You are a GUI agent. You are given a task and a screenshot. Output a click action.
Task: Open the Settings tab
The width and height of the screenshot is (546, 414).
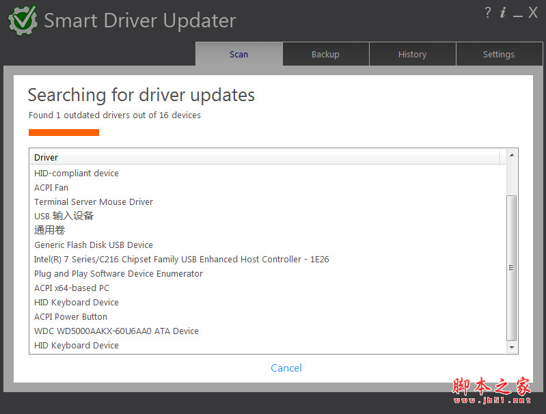click(x=499, y=54)
